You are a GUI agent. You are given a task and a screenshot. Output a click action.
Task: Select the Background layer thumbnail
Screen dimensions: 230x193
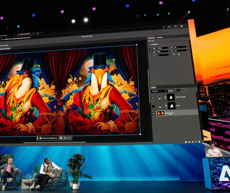[x=161, y=113]
